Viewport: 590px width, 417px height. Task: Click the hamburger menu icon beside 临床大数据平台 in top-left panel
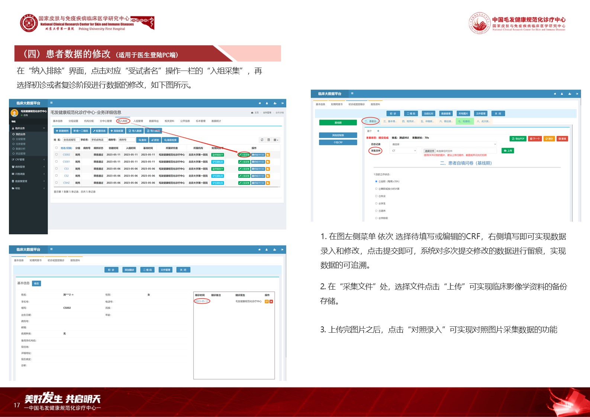pos(51,103)
